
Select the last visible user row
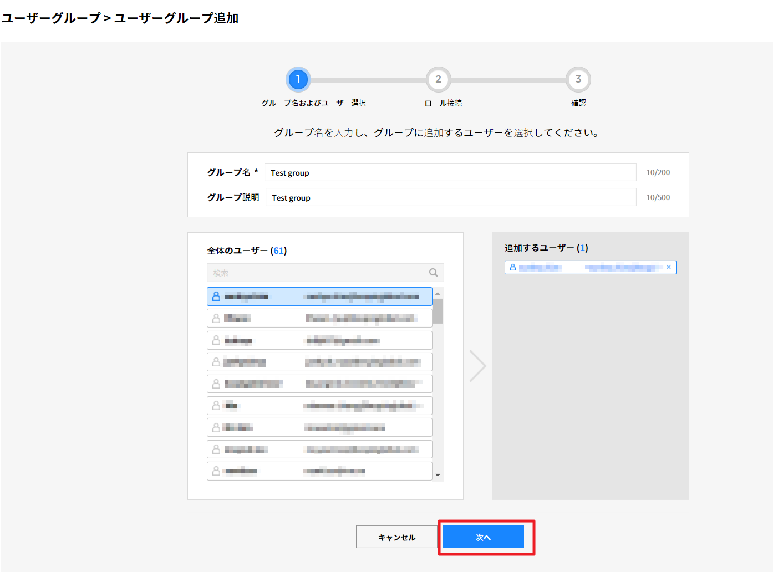319,471
